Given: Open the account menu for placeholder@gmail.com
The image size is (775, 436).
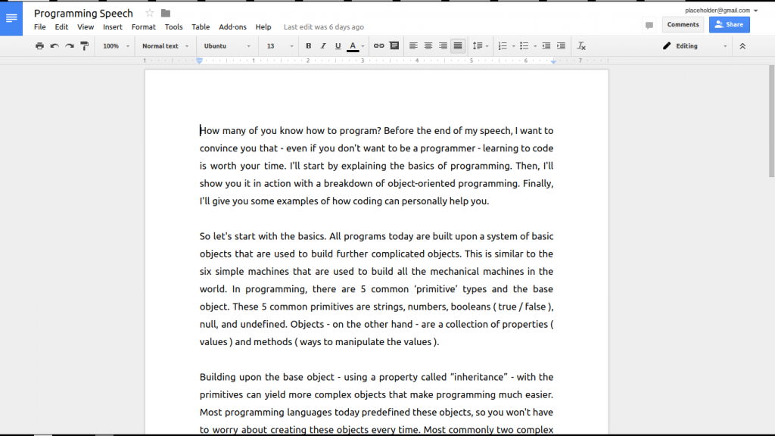Looking at the screenshot, I should [721, 11].
